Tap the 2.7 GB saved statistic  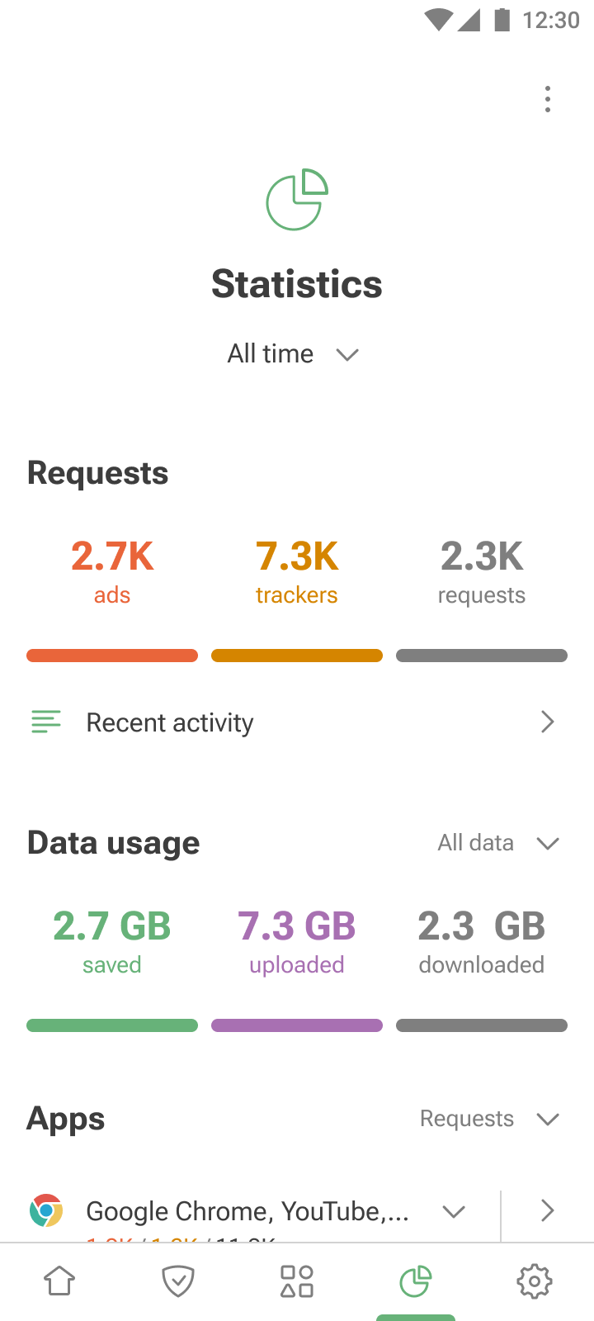click(x=112, y=941)
